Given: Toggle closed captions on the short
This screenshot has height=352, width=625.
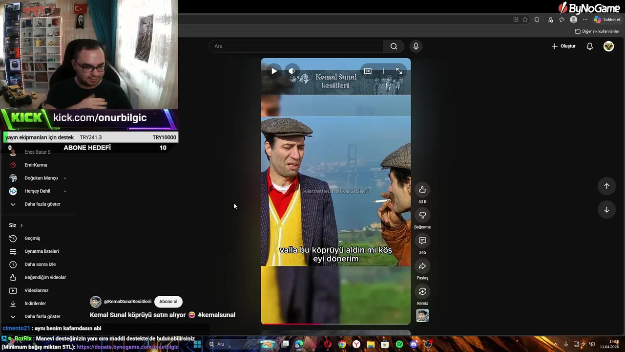Looking at the screenshot, I should 368,71.
